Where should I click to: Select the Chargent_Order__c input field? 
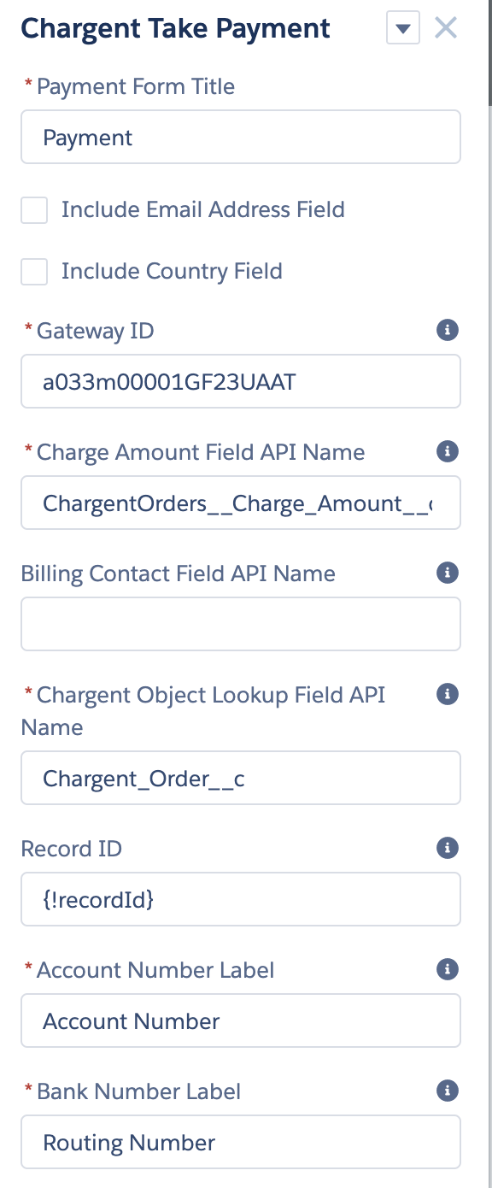[241, 778]
